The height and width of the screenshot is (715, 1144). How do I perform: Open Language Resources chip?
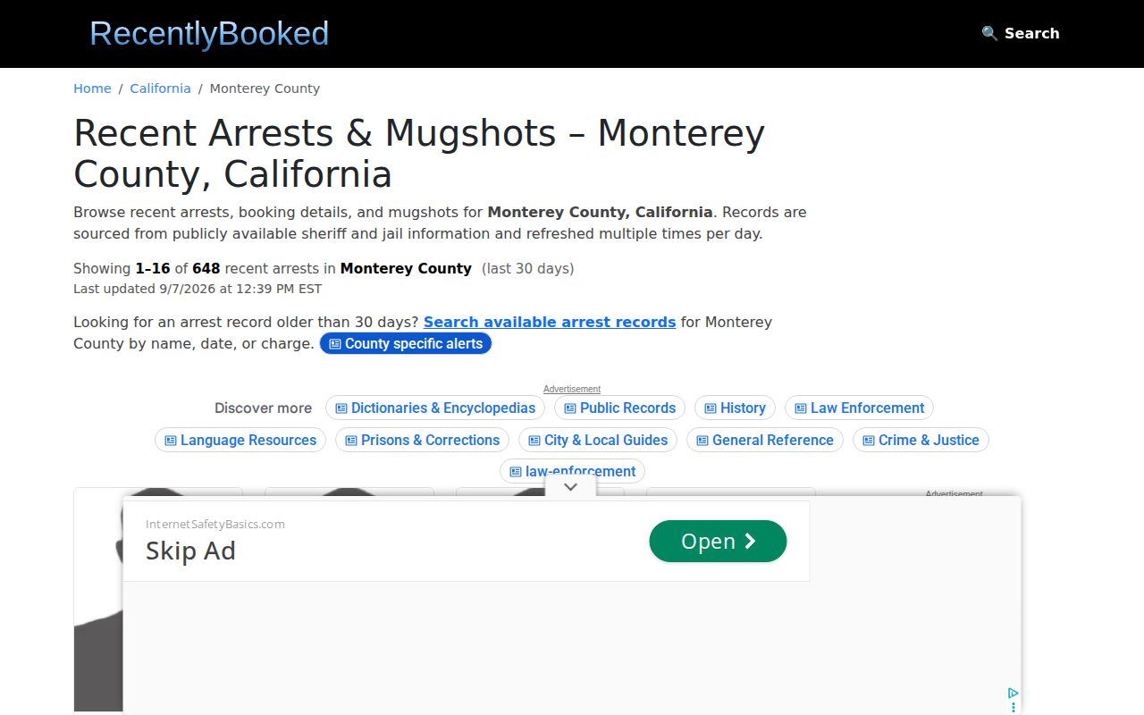240,441
